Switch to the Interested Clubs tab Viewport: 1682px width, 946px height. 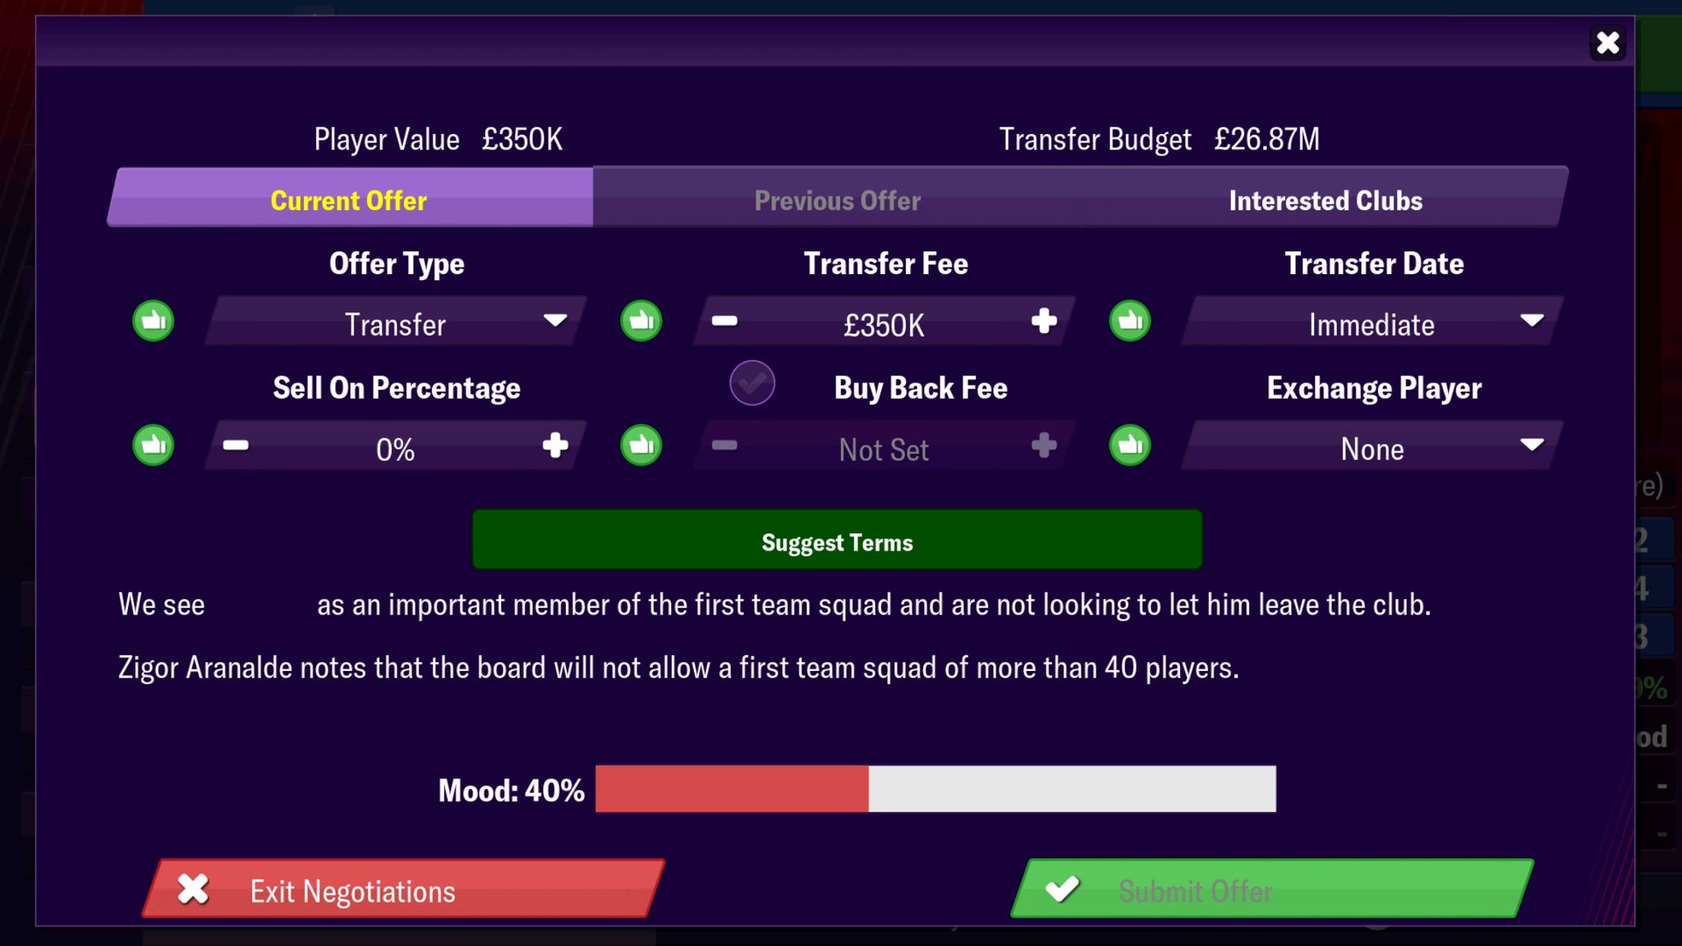click(1325, 200)
